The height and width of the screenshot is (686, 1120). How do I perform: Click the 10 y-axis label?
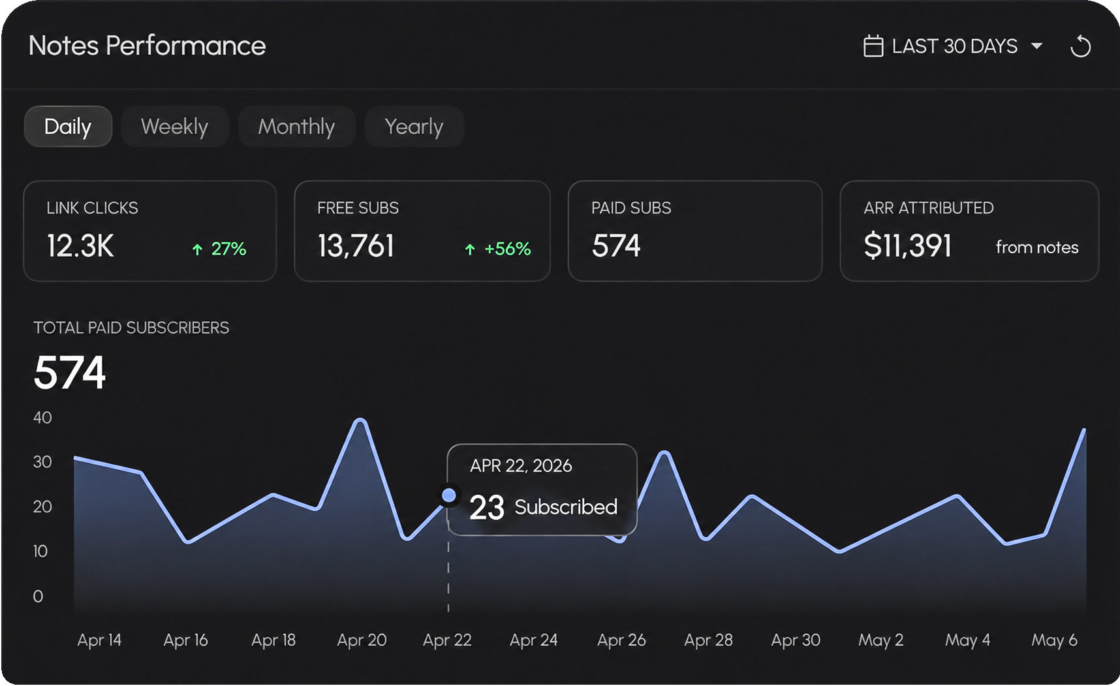[40, 552]
